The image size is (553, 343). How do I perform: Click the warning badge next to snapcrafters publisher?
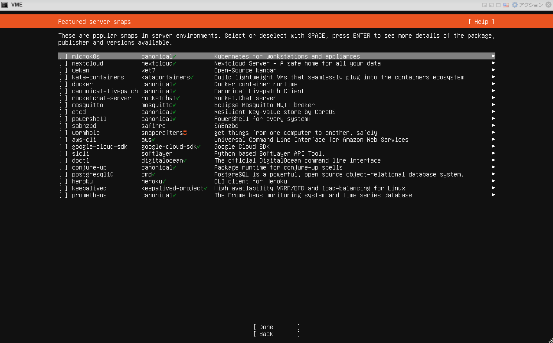185,133
